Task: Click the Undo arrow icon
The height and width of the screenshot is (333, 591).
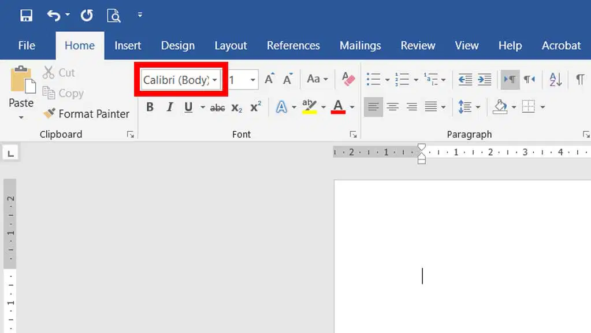Action: tap(54, 16)
